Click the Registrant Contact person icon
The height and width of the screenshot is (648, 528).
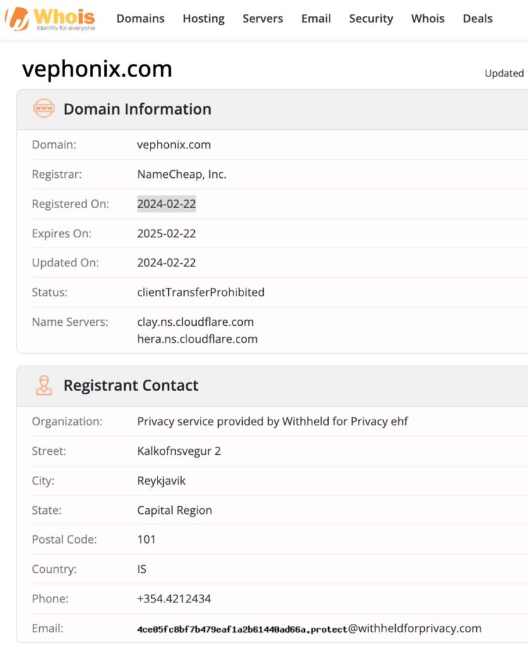pos(42,385)
